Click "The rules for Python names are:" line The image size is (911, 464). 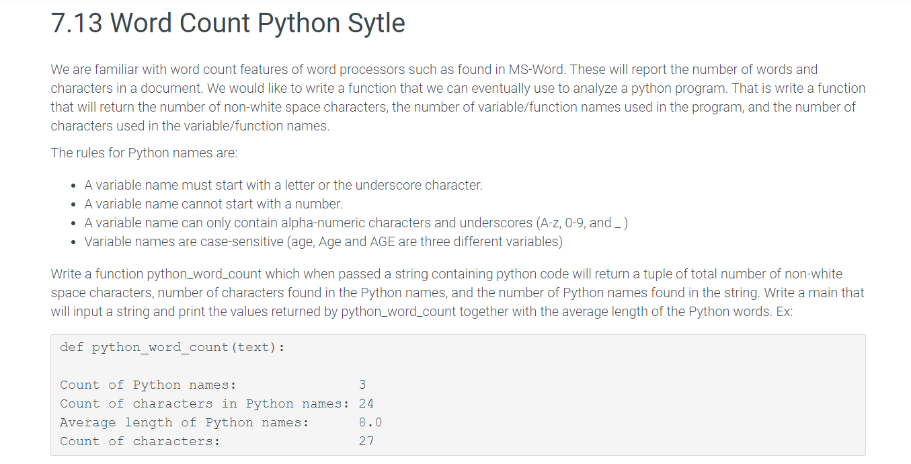tap(144, 153)
